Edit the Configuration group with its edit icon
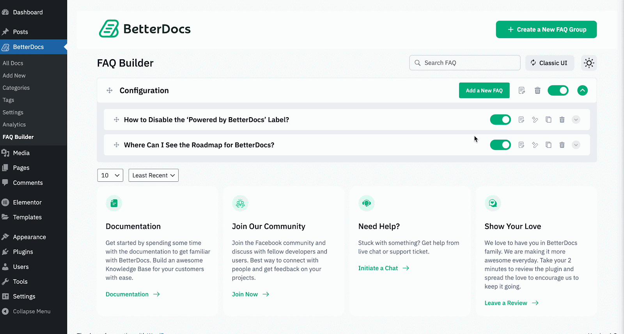Screen dimensions: 624x334 click(x=522, y=90)
